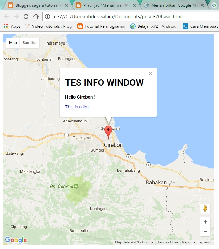Open Terms of Use link
The height and width of the screenshot is (249, 219).
coord(168,242)
